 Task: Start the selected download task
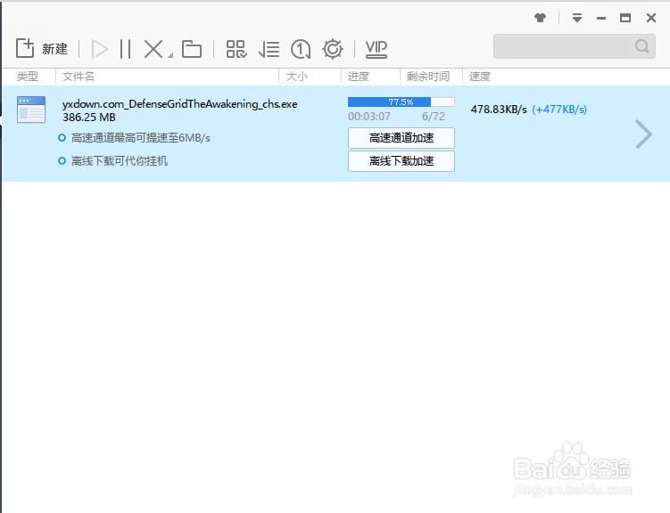click(100, 49)
